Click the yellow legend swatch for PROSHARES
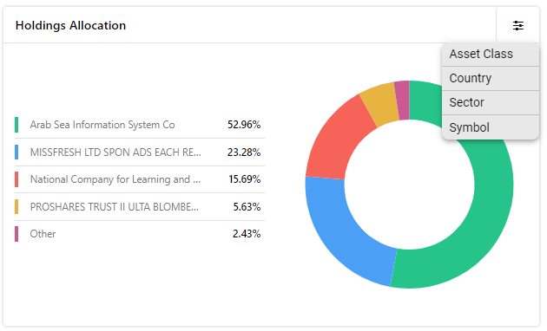The image size is (547, 331). click(x=16, y=207)
